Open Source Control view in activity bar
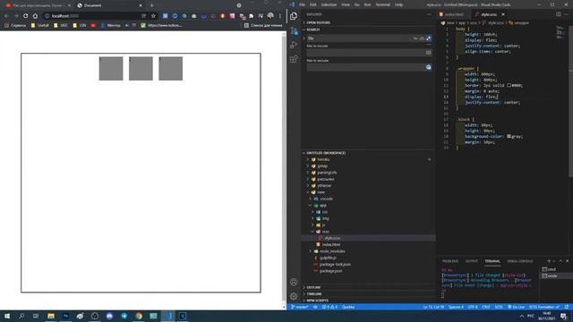The image size is (573, 322). (294, 30)
